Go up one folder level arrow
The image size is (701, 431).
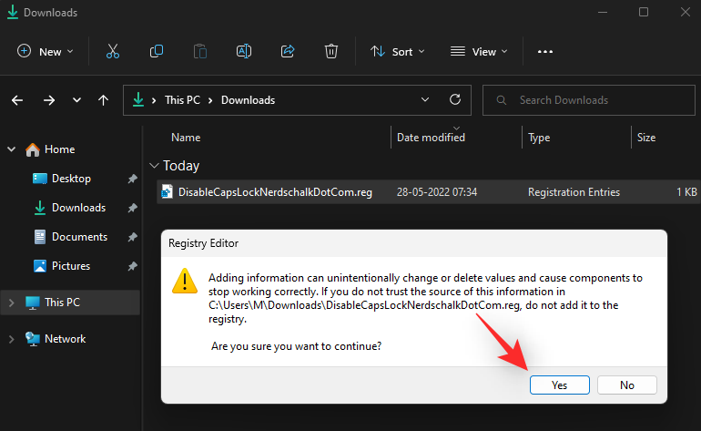103,100
